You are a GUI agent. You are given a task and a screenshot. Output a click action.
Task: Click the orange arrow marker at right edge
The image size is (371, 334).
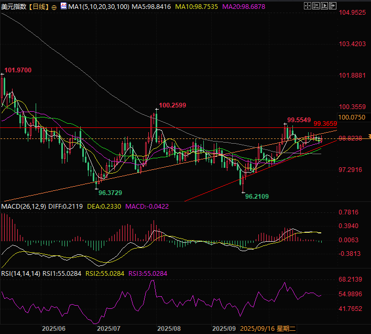click(368, 136)
